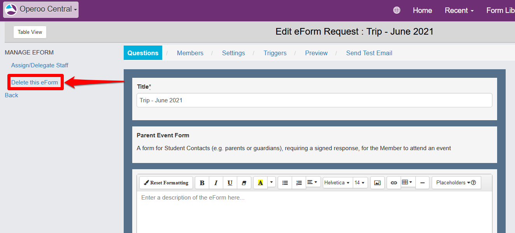The width and height of the screenshot is (515, 233).
Task: Insert an unordered bullet list
Action: coord(285,183)
